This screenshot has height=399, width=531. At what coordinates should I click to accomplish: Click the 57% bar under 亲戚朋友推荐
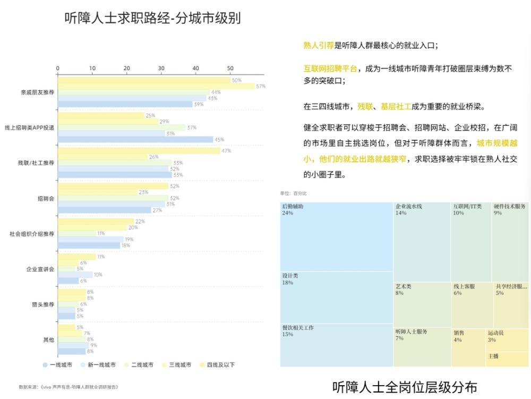point(156,87)
